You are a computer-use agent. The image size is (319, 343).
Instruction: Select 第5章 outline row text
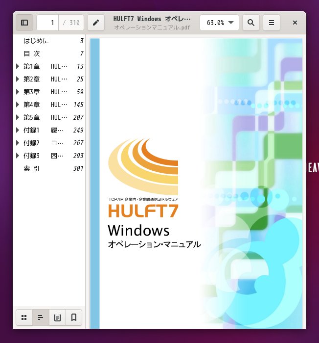pos(46,117)
